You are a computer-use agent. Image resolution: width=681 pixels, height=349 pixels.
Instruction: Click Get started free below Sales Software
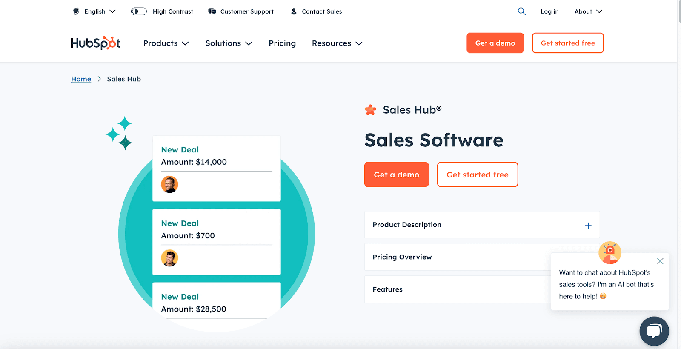(478, 174)
